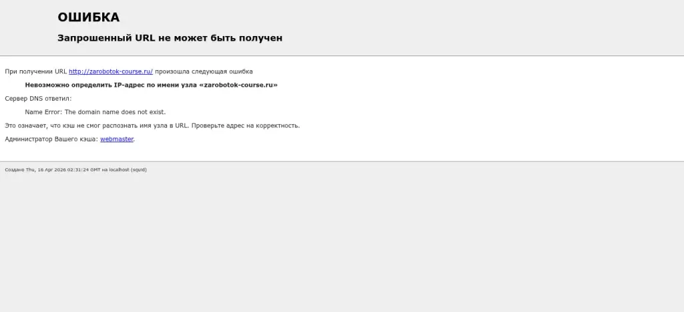The height and width of the screenshot is (312, 684).
Task: Click the text 'произошла следующая ошибка'
Action: tap(204, 71)
